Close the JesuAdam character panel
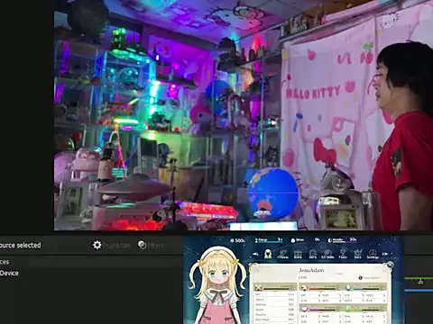 click(x=390, y=265)
